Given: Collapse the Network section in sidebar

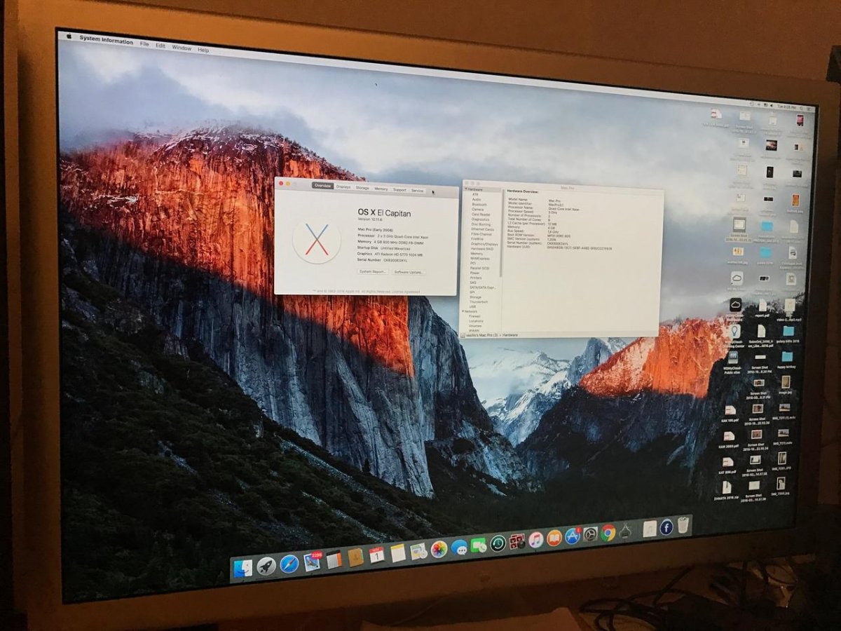Looking at the screenshot, I should coord(464,311).
